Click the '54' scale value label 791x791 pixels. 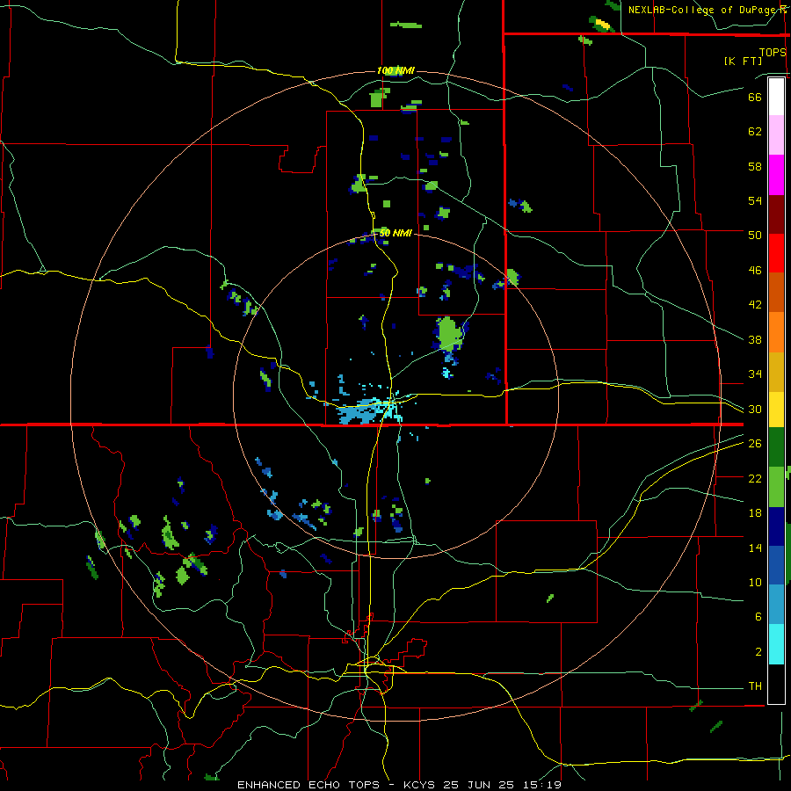tap(755, 200)
